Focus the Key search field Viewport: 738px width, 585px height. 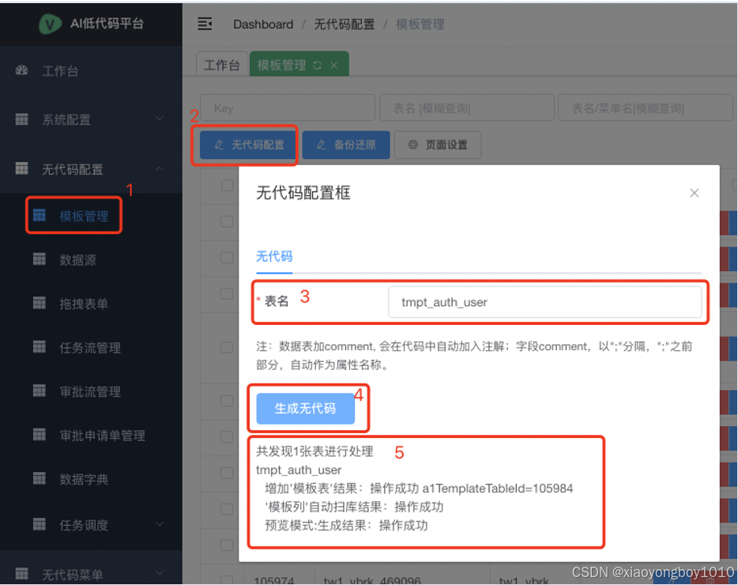288,108
